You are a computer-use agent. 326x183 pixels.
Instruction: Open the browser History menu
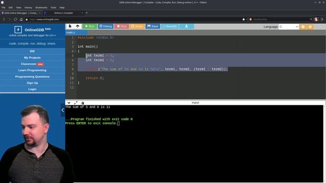coord(29,8)
